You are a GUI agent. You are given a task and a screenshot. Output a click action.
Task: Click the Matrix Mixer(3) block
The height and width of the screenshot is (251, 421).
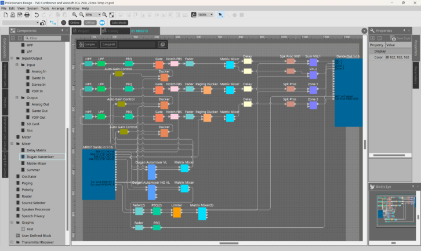(x=202, y=213)
